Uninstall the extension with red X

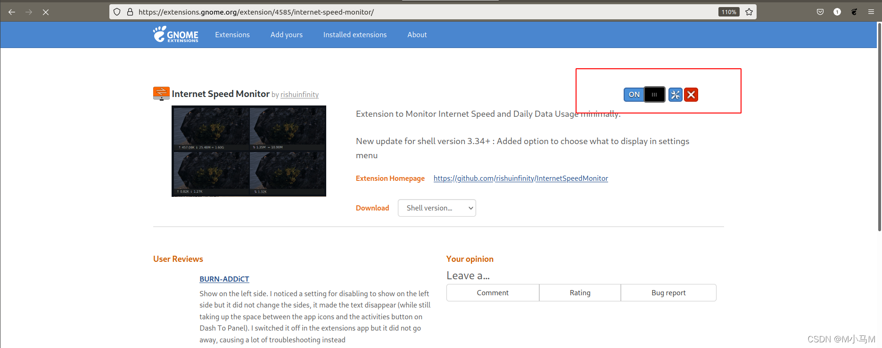pyautogui.click(x=691, y=95)
